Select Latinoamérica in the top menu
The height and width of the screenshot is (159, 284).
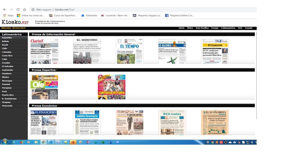[228, 28]
